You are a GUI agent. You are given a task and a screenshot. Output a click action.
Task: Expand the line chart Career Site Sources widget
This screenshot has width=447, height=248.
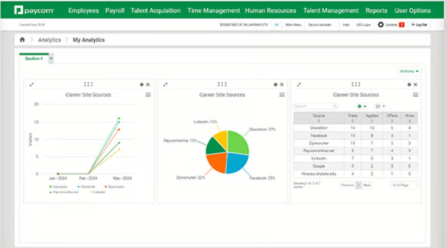(32, 85)
